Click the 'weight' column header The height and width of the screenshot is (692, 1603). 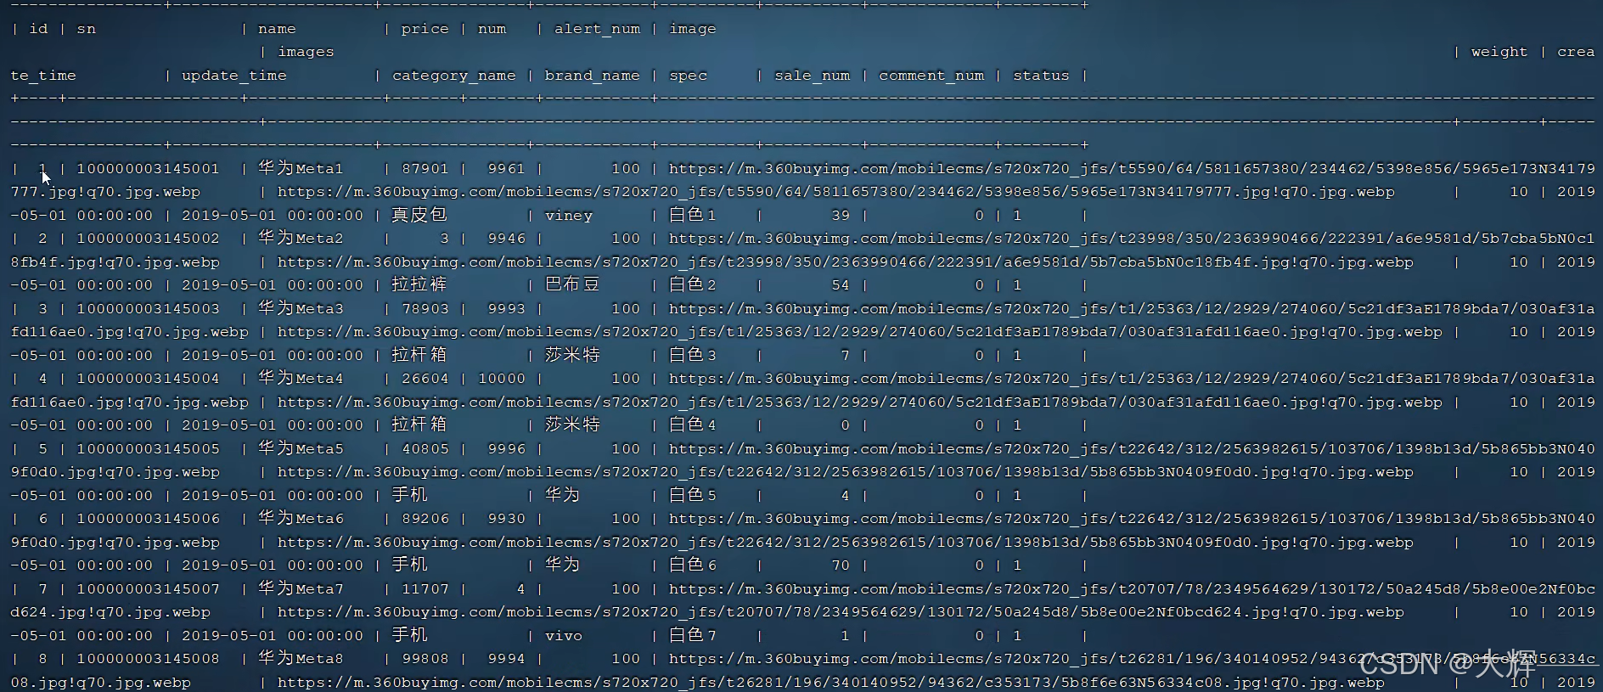coord(1499,52)
